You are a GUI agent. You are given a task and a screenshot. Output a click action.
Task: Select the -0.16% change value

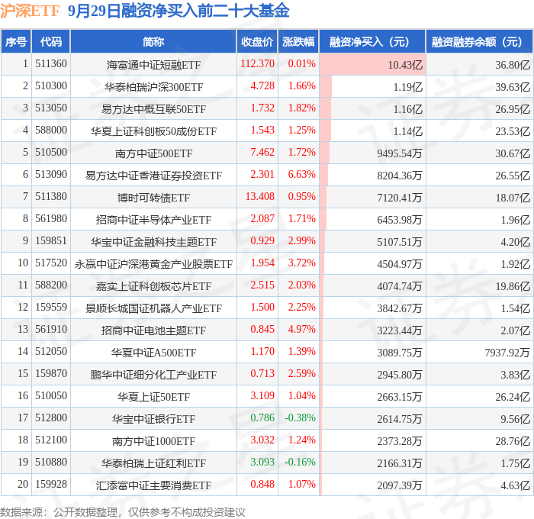coord(300,462)
